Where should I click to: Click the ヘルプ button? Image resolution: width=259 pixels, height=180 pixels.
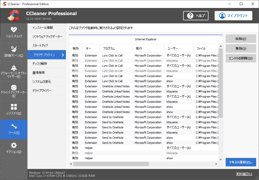(196, 16)
